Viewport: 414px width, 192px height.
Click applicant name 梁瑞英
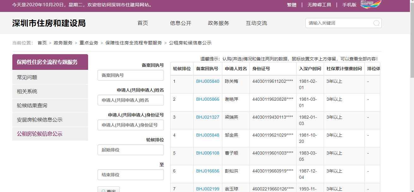click(x=231, y=117)
